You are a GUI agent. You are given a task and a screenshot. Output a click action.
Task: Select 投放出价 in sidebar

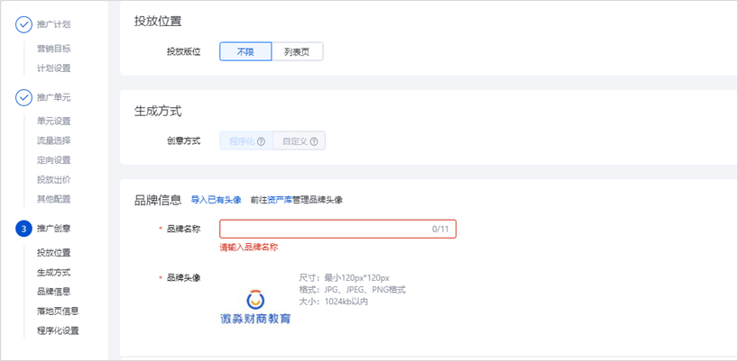[x=53, y=180]
